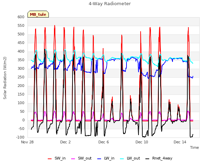
Task: Click the 500 y-axis tick label
Action: 21,34
